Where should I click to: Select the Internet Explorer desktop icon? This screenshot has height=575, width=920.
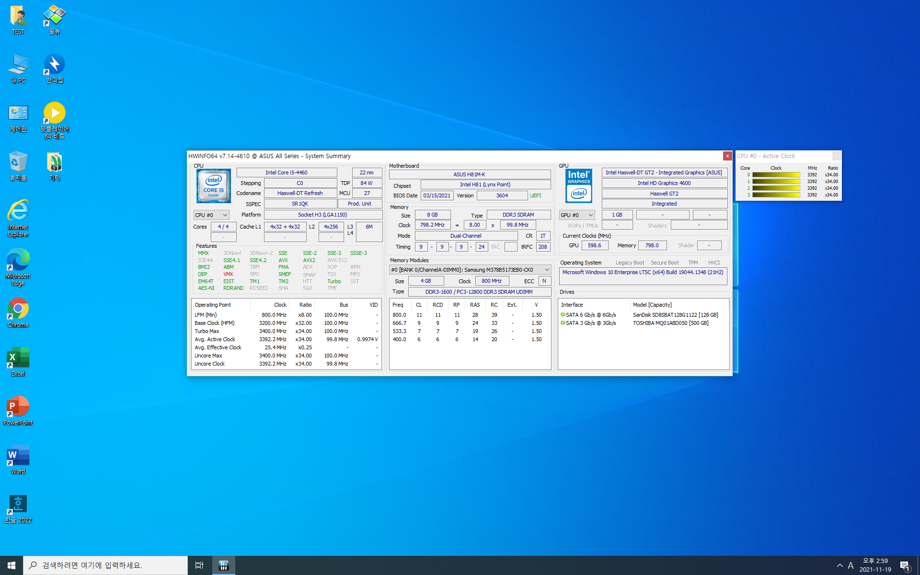(18, 218)
